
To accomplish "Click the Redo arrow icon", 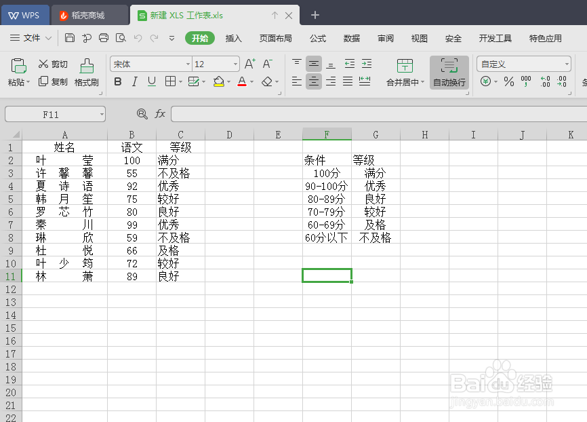I will point(155,38).
